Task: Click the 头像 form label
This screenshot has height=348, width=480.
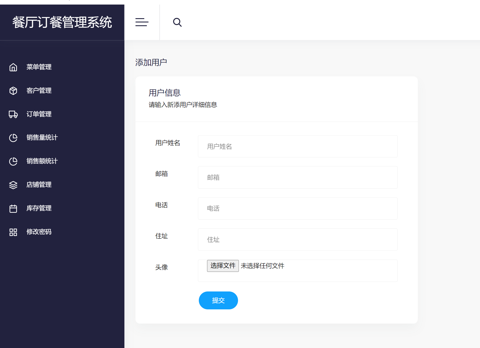Action: [161, 267]
